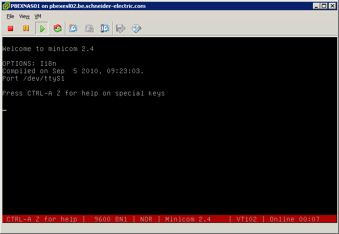Click the 'CTRL-A Z for help' status text
Screen dimensions: 339x234
[42, 219]
